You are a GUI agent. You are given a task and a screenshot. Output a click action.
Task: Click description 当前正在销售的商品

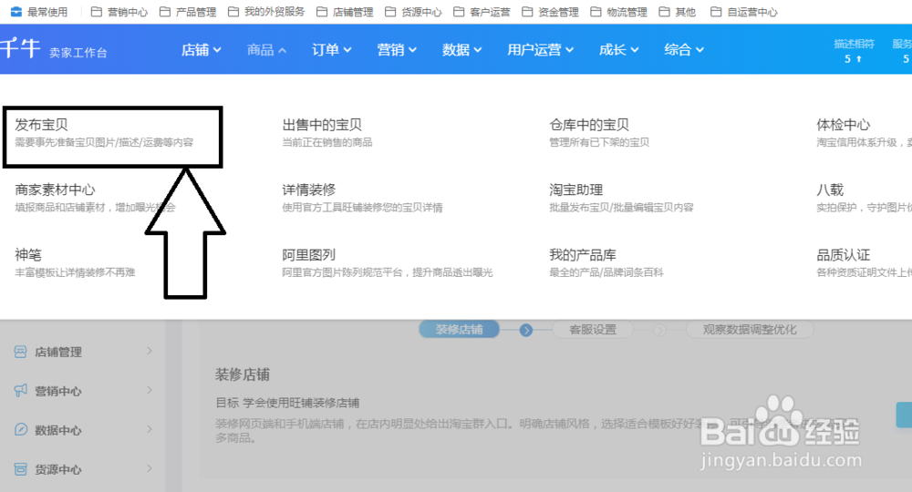click(326, 142)
